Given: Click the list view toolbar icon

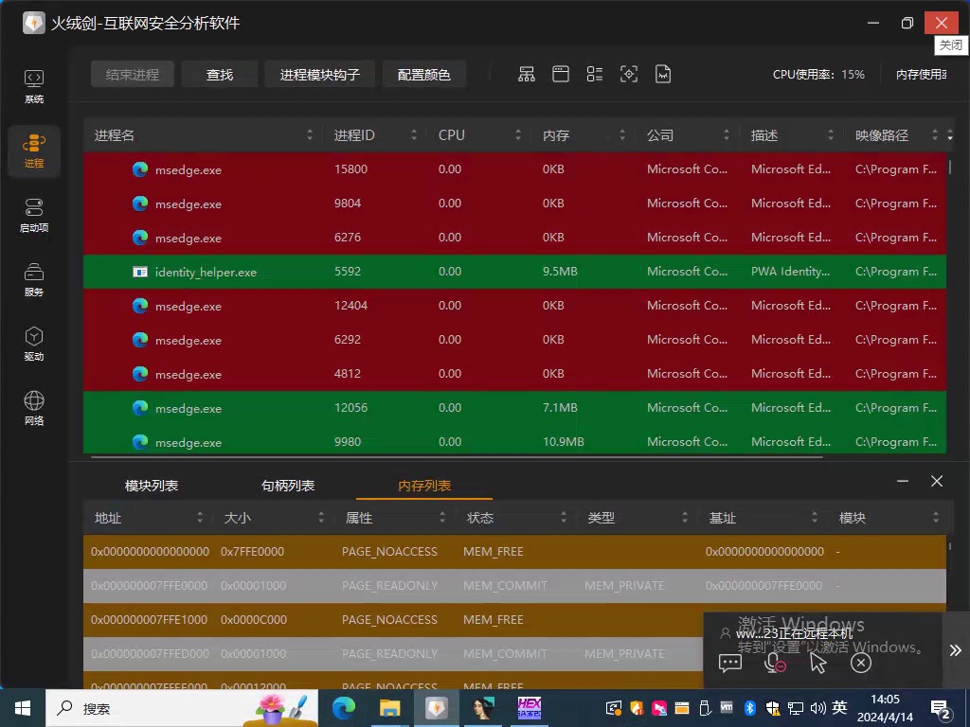Looking at the screenshot, I should click(595, 74).
